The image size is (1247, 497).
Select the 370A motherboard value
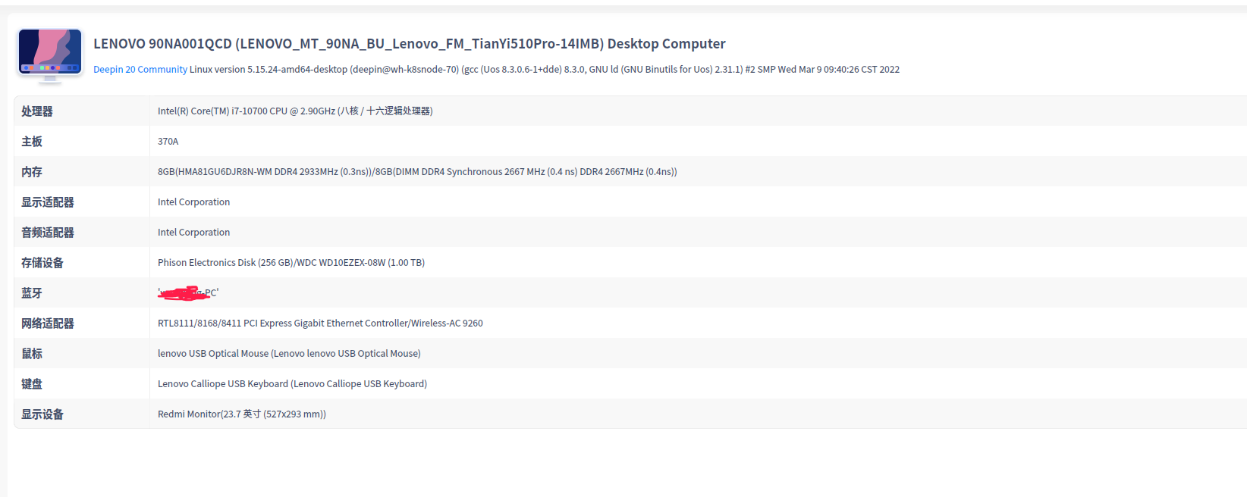(168, 142)
